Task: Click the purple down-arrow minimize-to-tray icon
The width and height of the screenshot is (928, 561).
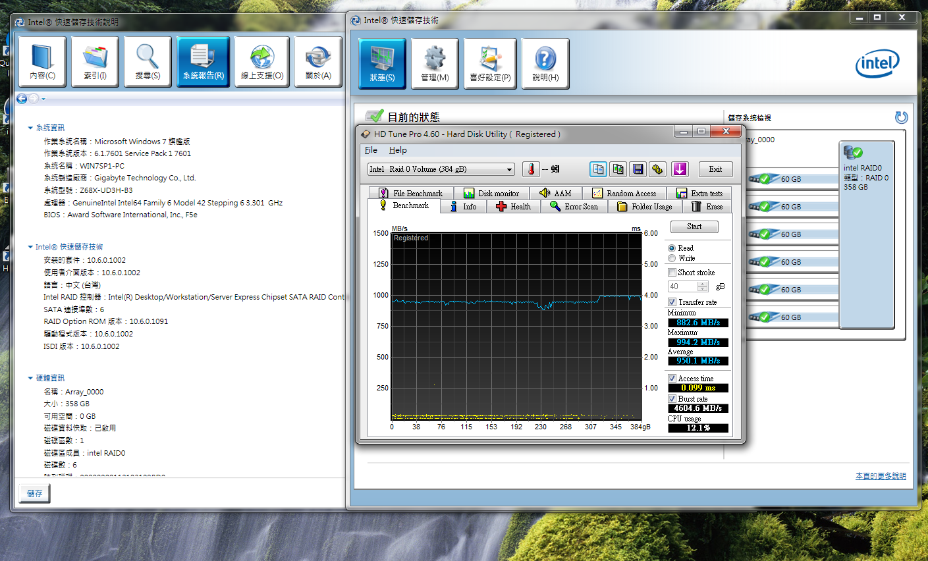Action: coord(680,169)
